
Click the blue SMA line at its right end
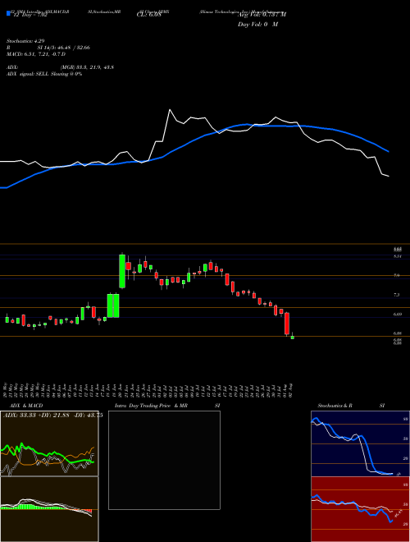[x=388, y=151]
